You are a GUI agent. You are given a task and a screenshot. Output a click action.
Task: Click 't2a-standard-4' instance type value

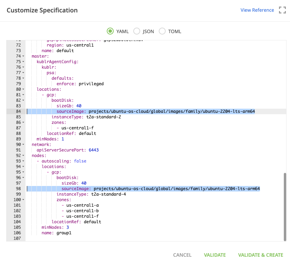[x=108, y=194]
